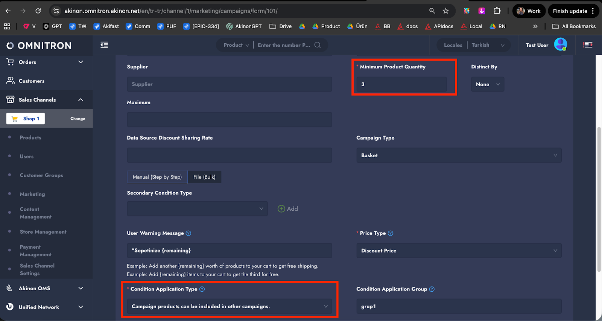This screenshot has height=321, width=602.
Task: Click help icon beside Price Type label
Action: coord(391,233)
